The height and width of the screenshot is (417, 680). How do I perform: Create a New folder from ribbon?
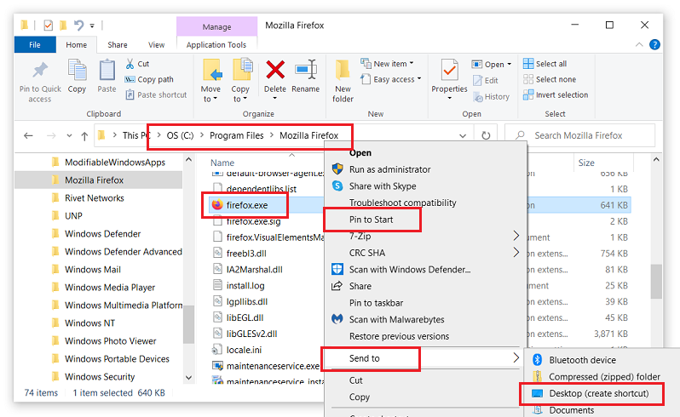pos(343,82)
